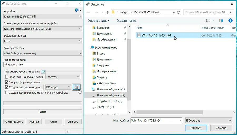Click the horizontal scrollbar of the file list
Viewport: 237px width, 135px height.
(x=169, y=112)
